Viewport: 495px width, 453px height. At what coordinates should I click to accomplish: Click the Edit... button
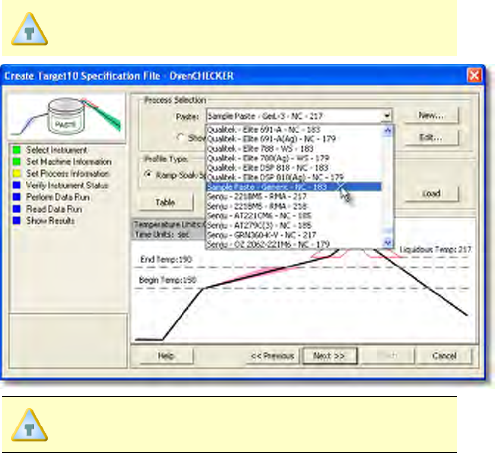431,138
